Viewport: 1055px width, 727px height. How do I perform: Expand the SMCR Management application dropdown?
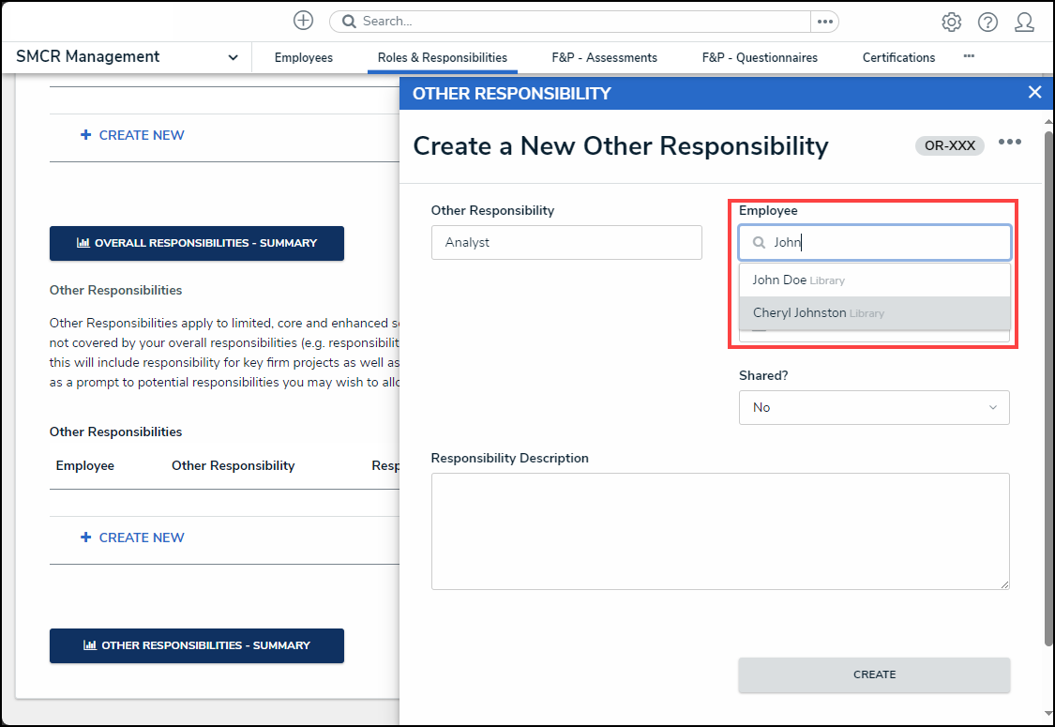(x=233, y=57)
